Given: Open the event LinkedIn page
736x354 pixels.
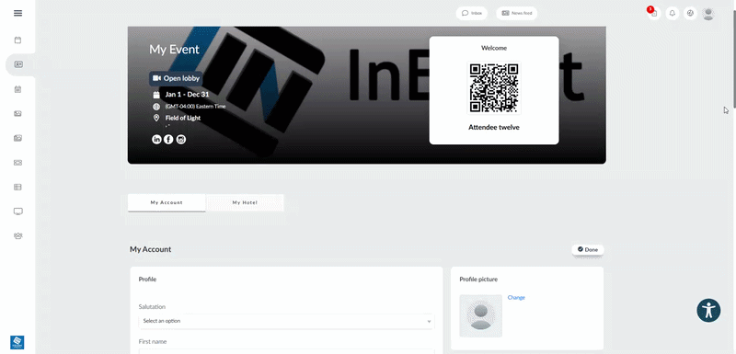Looking at the screenshot, I should tap(156, 139).
